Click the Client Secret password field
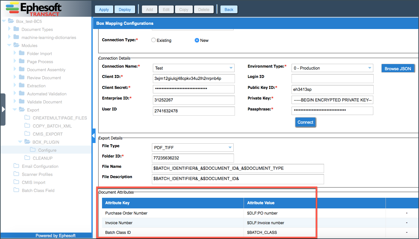The width and height of the screenshot is (419, 239). pos(194,89)
